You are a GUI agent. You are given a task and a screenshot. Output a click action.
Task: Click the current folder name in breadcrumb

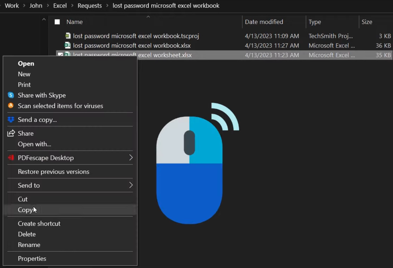coord(166,5)
